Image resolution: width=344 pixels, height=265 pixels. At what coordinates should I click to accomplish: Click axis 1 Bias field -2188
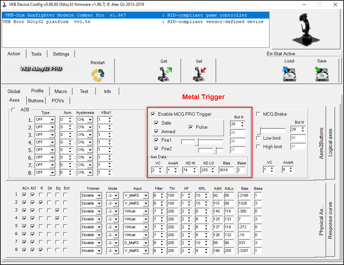tap(244, 196)
